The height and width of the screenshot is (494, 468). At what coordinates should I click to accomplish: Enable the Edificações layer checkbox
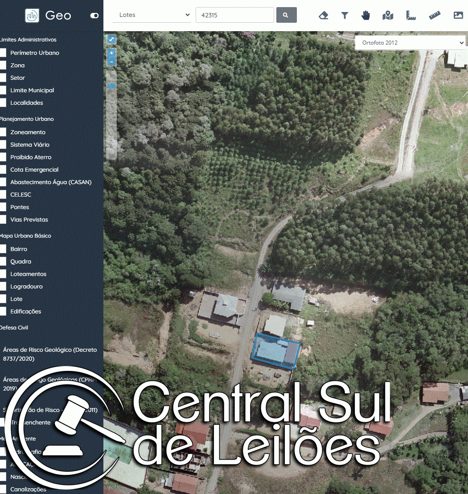[x=3, y=311]
